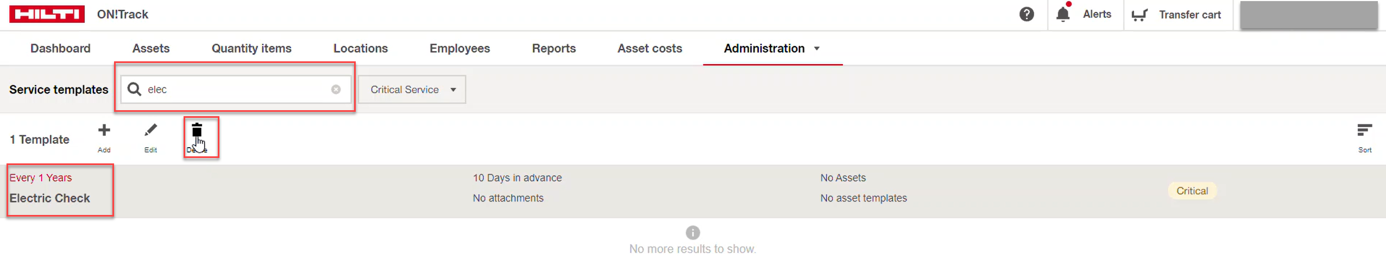The width and height of the screenshot is (1386, 266).
Task: Open the Transfer cart icon
Action: [x=1139, y=15]
